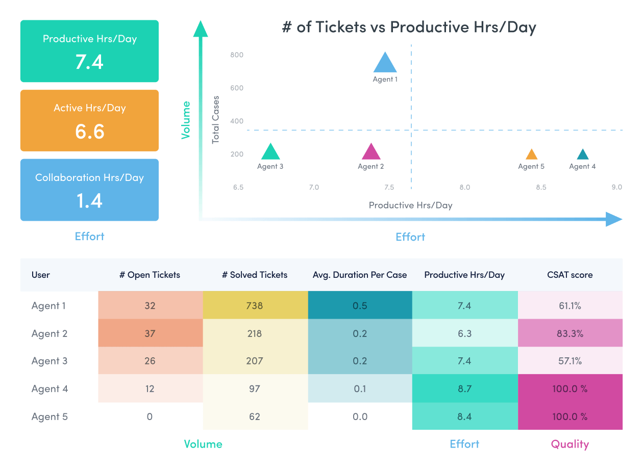
Task: Click the Agent 2 magenta triangle marker
Action: coord(371,153)
